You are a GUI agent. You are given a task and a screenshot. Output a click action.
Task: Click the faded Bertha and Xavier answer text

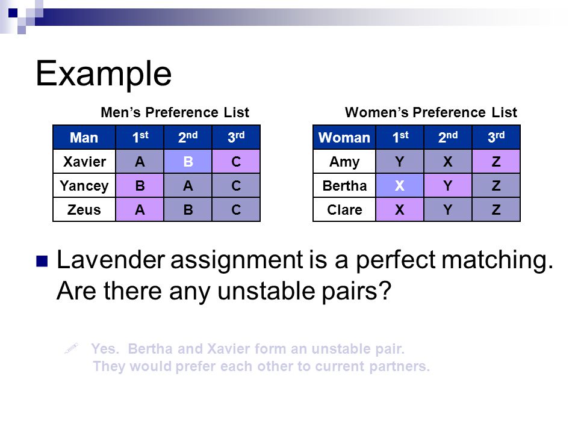click(261, 357)
